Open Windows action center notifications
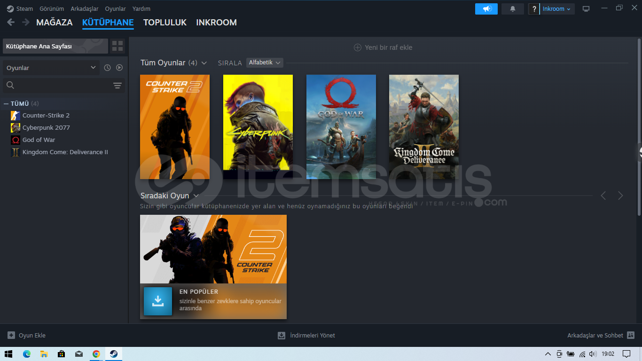 tap(626, 354)
